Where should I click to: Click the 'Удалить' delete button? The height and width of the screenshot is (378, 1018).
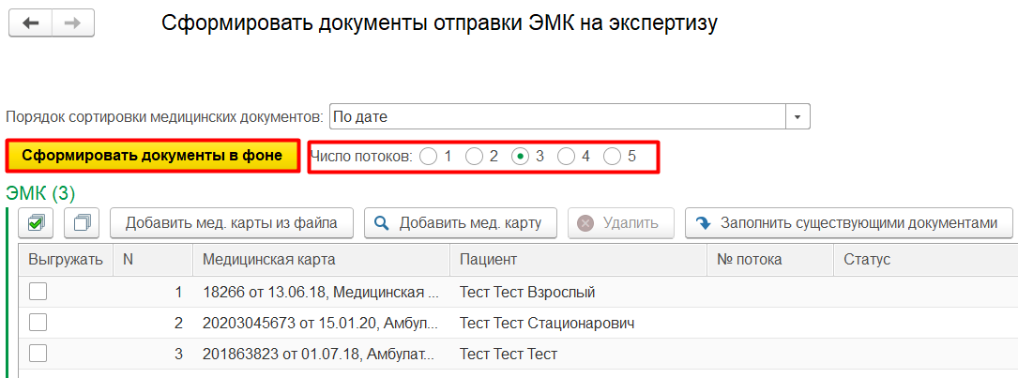(619, 223)
